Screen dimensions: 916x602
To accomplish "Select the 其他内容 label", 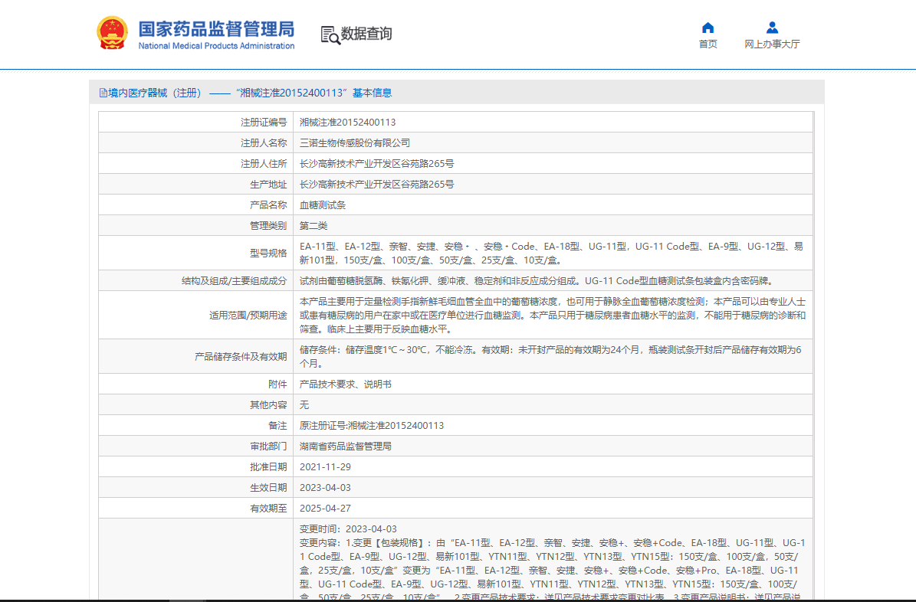I will pos(268,405).
